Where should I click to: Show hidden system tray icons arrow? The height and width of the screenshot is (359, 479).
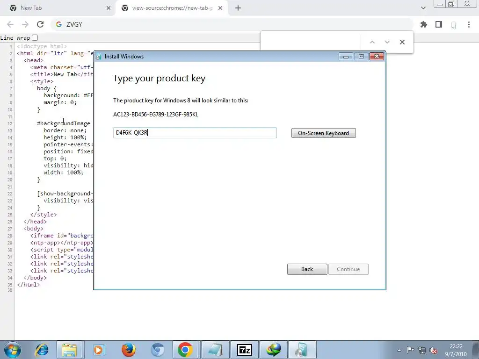pyautogui.click(x=399, y=350)
